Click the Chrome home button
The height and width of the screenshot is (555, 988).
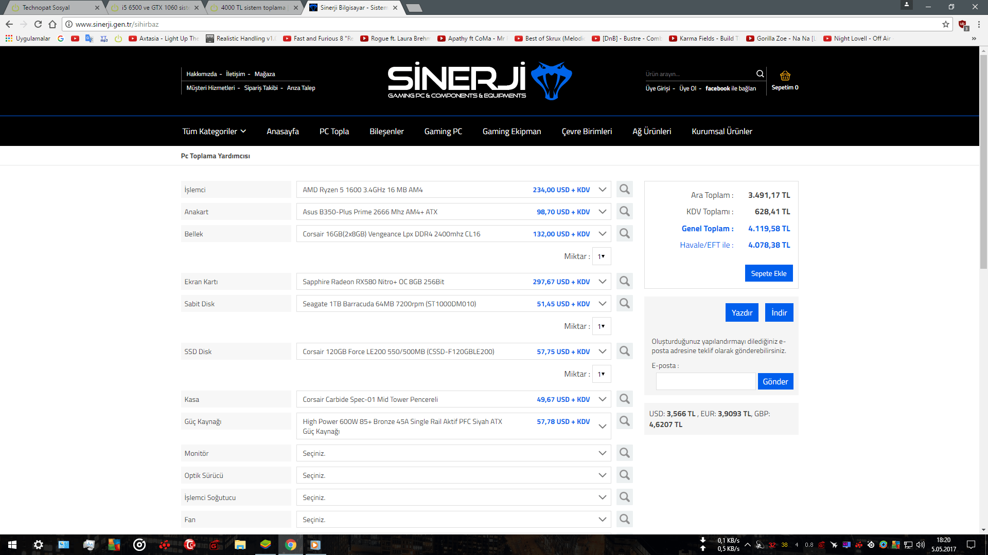pyautogui.click(x=52, y=24)
